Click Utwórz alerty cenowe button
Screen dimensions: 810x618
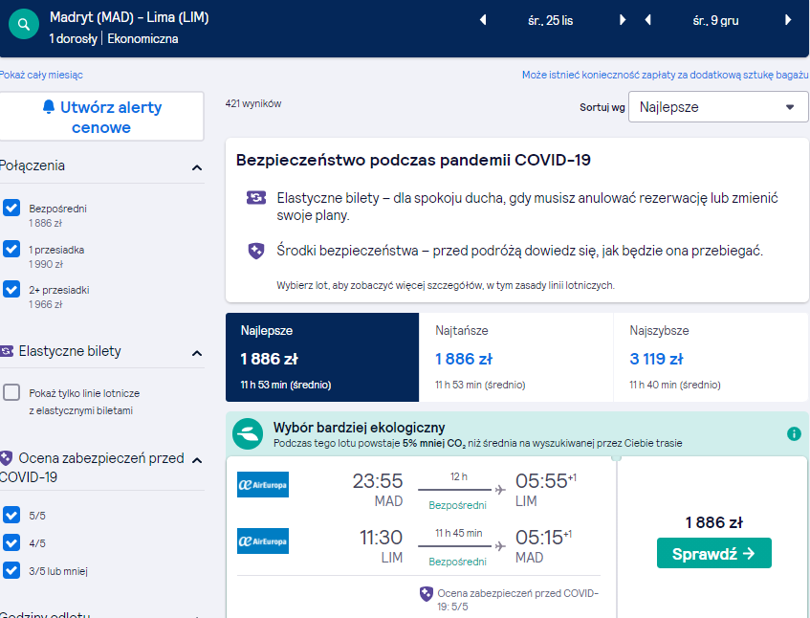coord(101,117)
